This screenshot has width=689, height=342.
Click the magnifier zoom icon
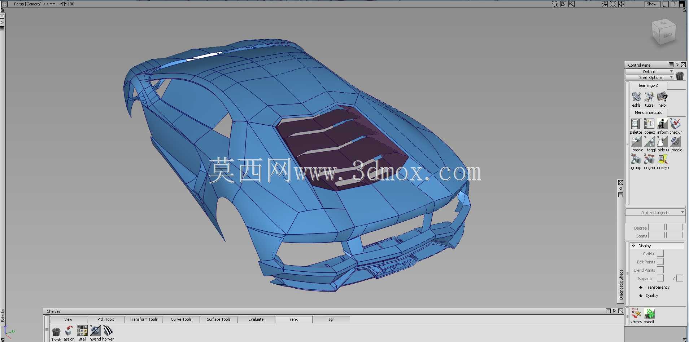click(x=571, y=4)
